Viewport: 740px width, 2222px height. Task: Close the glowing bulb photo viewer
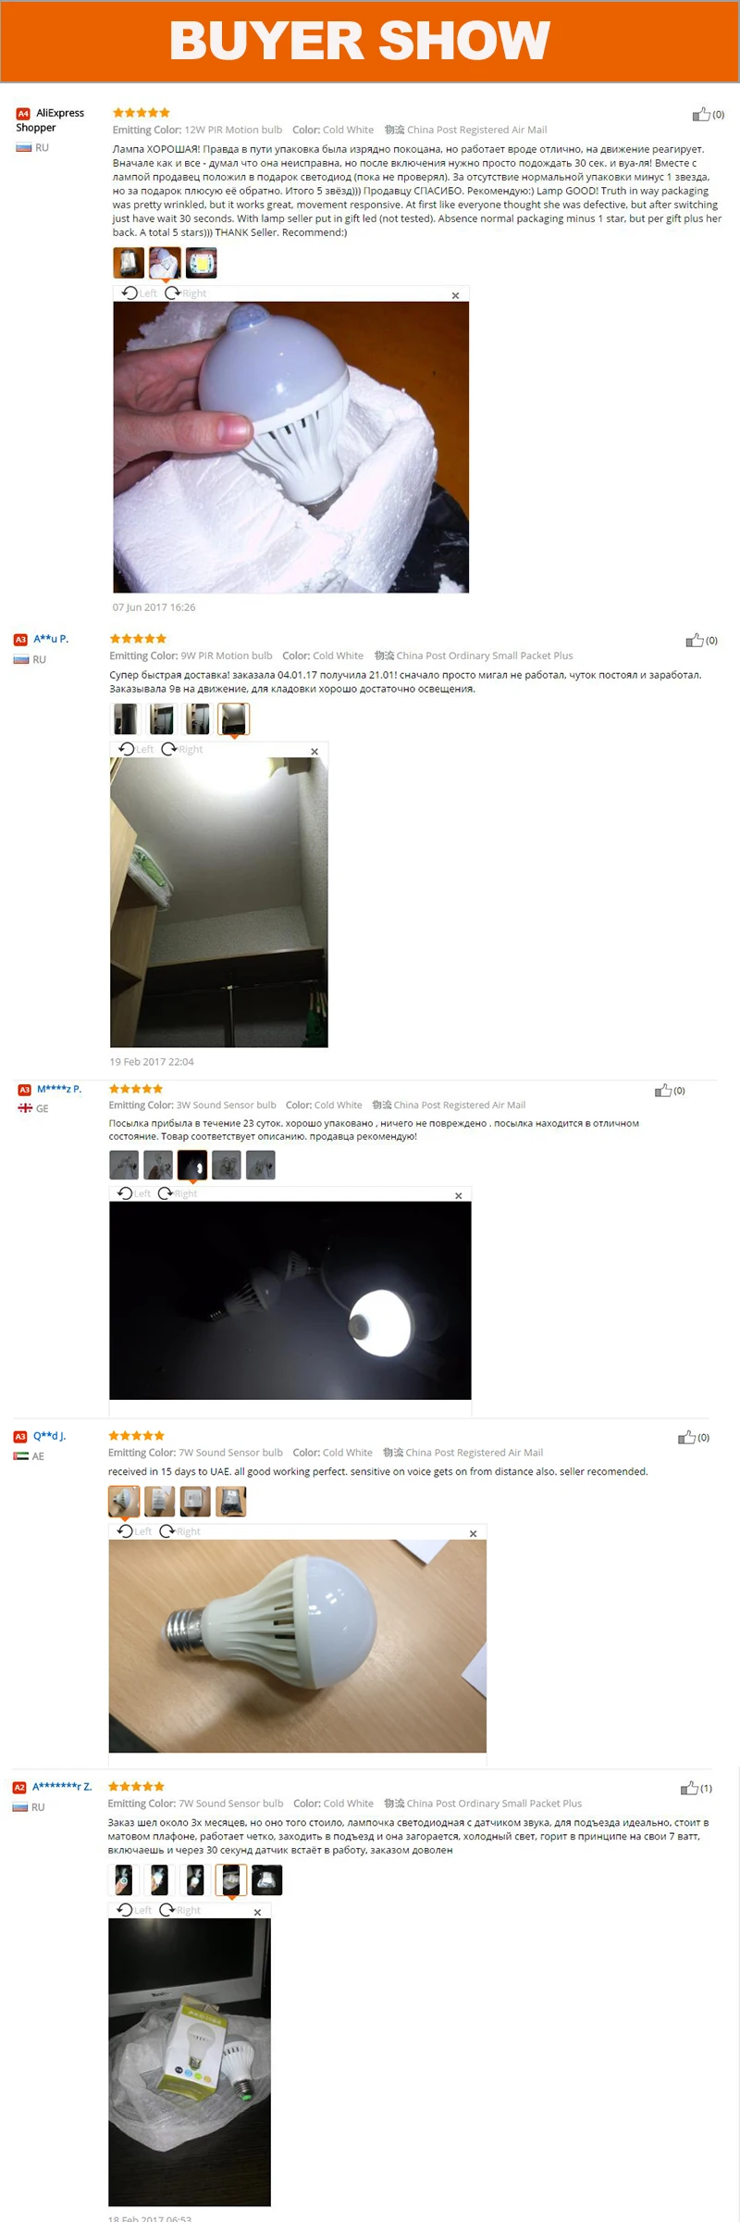coord(458,1195)
